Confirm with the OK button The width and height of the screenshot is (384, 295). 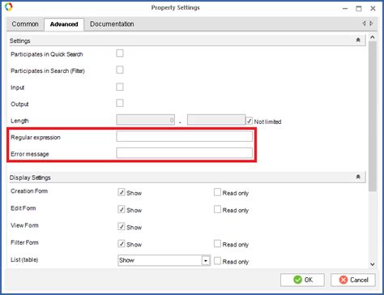pos(302,280)
